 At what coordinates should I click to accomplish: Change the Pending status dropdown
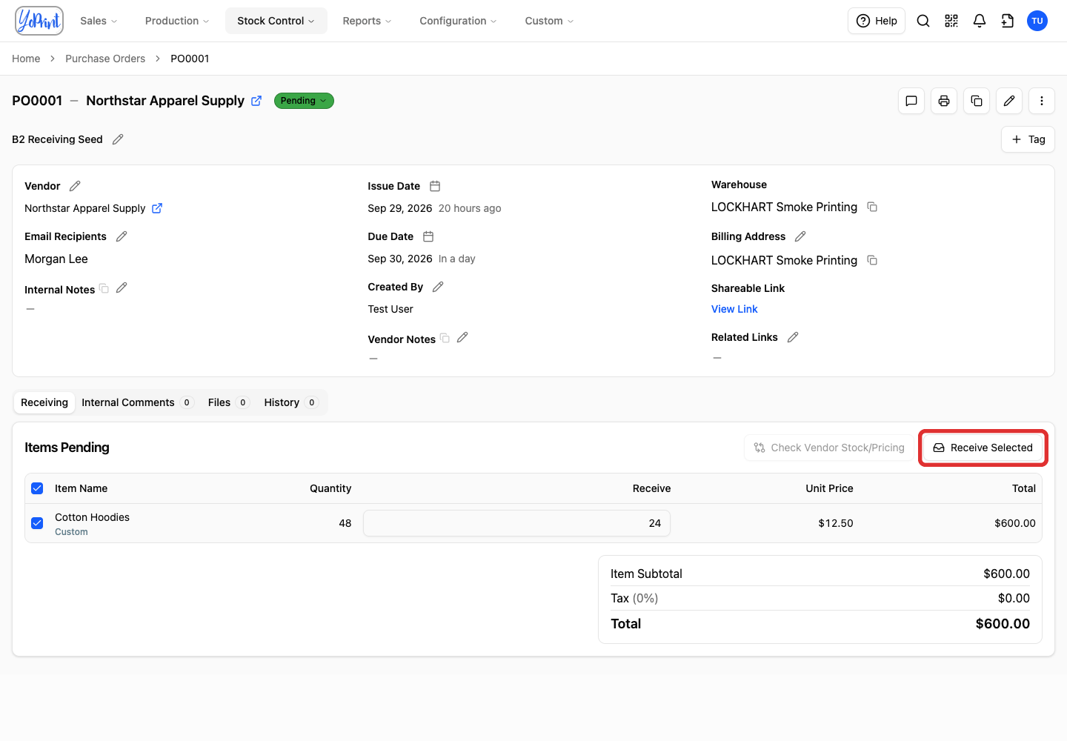(304, 101)
